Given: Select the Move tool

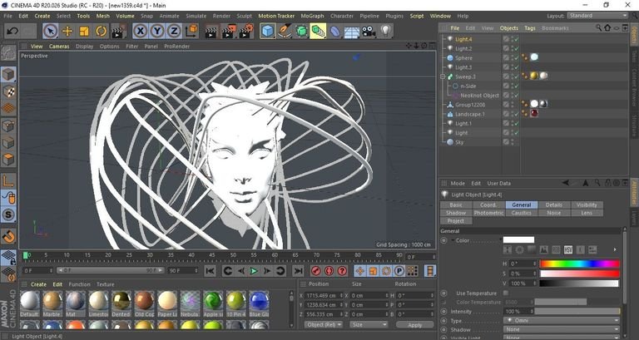Looking at the screenshot, I should pos(67,31).
